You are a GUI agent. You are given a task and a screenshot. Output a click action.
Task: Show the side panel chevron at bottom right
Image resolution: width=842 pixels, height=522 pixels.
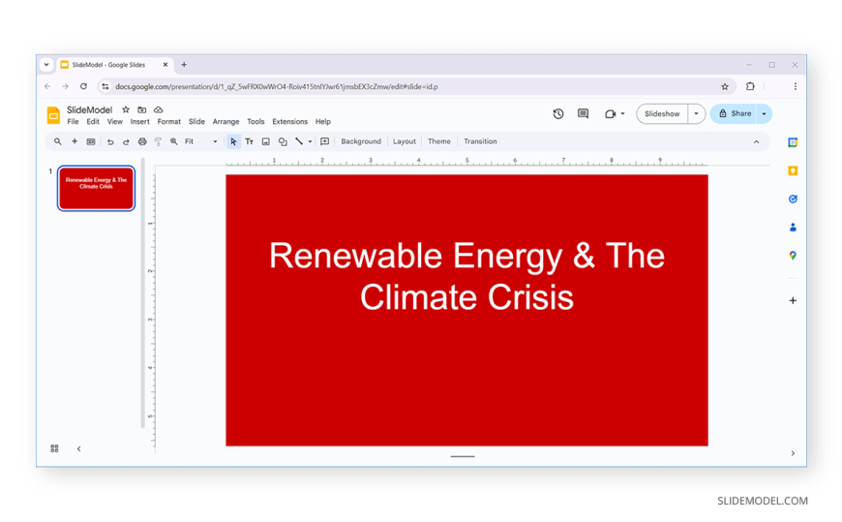coord(793,454)
